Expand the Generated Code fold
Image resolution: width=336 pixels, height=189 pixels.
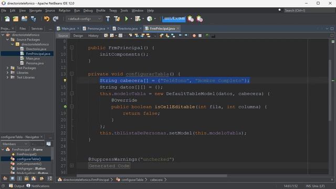point(72,166)
